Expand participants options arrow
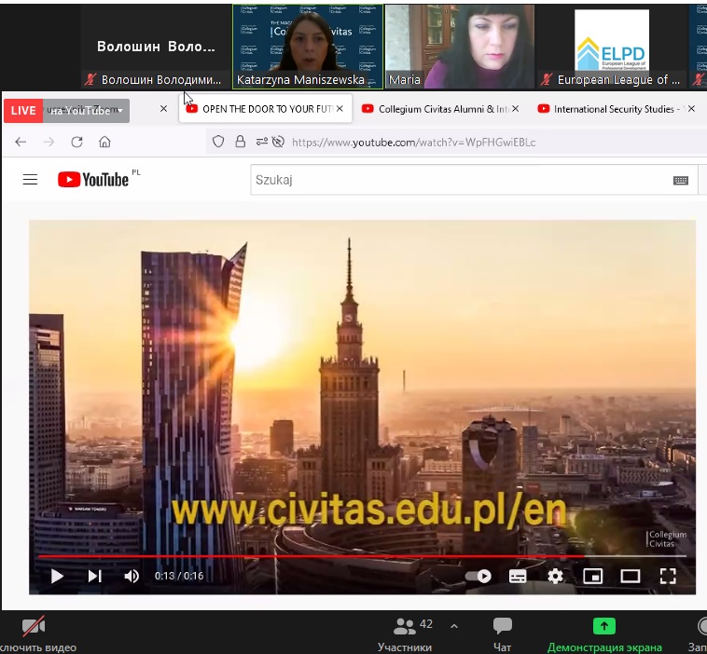Image resolution: width=707 pixels, height=654 pixels. [x=454, y=626]
